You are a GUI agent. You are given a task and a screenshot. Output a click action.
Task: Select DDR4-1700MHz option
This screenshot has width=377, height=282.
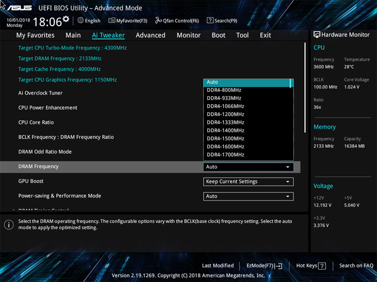click(247, 155)
